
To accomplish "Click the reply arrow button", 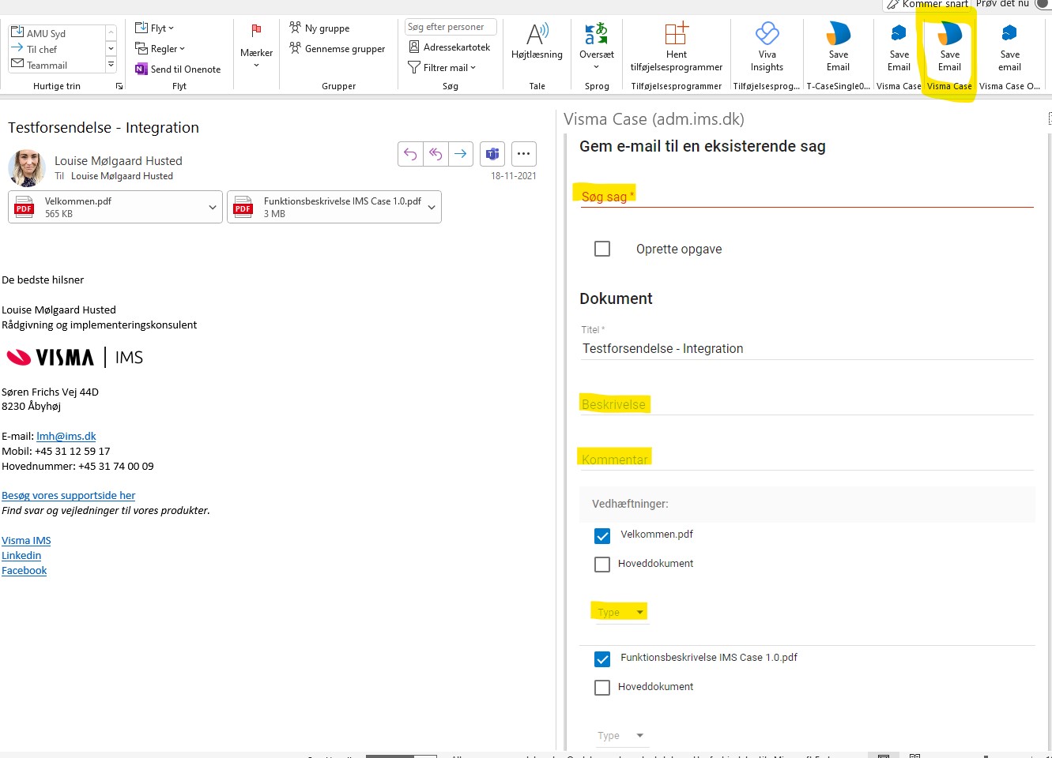I will [x=410, y=154].
